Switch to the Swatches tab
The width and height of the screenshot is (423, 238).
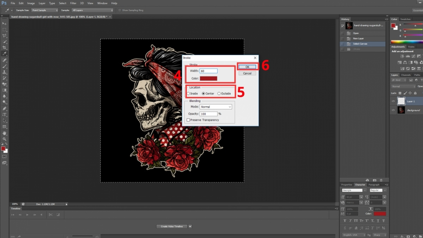coord(405,19)
